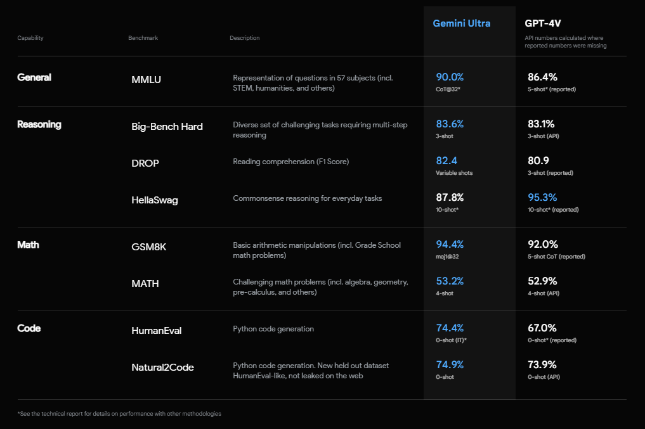645x429 pixels.
Task: Click the MMLU description about 57 subjects
Action: coord(313,83)
